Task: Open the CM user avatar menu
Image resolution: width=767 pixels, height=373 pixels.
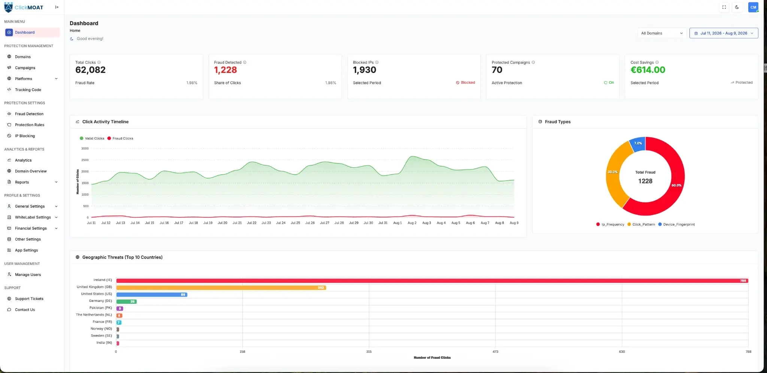Action: (753, 7)
